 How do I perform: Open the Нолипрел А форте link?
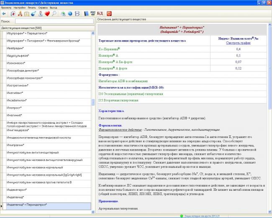point(113,68)
